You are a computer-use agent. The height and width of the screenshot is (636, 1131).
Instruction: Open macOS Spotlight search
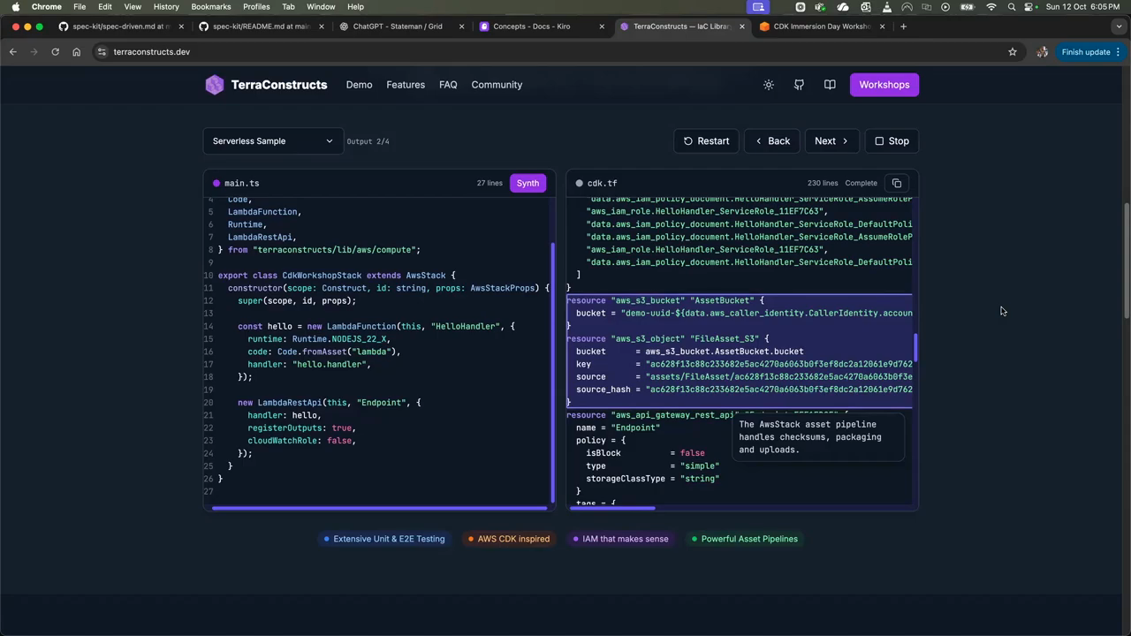(x=1012, y=7)
